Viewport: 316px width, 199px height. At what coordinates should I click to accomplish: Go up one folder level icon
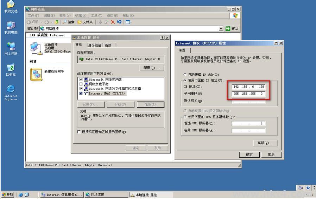click(x=57, y=22)
